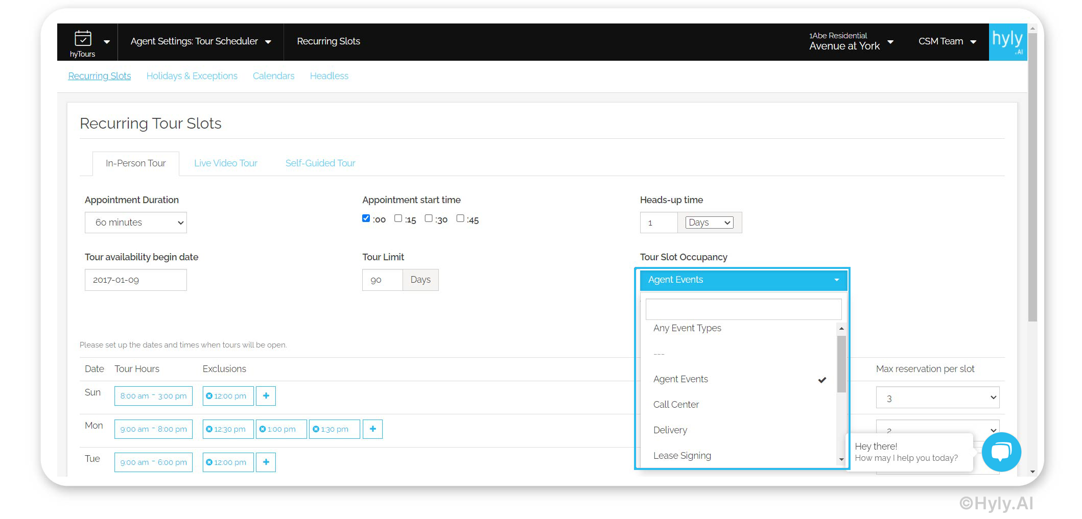Check the :30 start time checkbox
1082x519 pixels.
pos(429,218)
